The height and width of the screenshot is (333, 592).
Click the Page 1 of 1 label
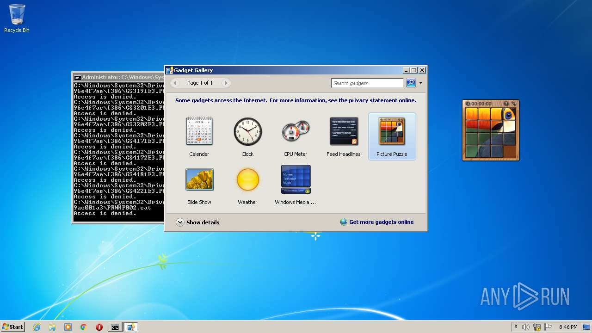200,83
